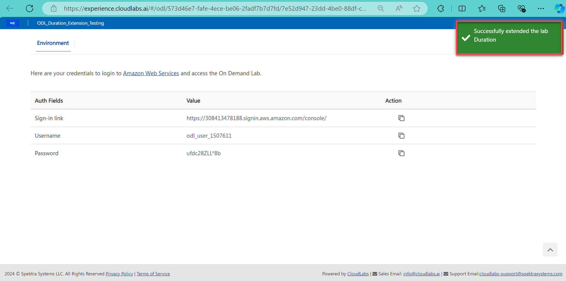Select the password value ufdc28ZLL*8b

(204, 153)
